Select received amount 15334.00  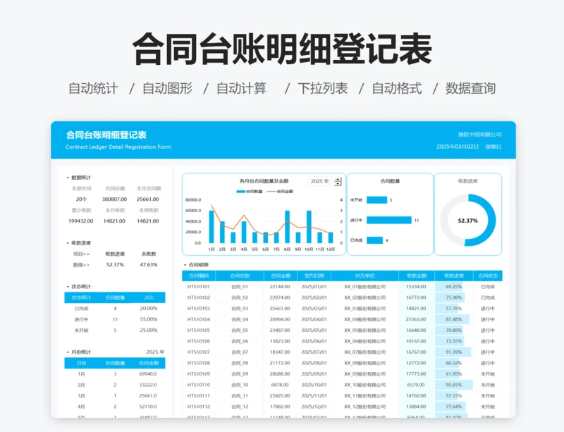click(x=416, y=287)
